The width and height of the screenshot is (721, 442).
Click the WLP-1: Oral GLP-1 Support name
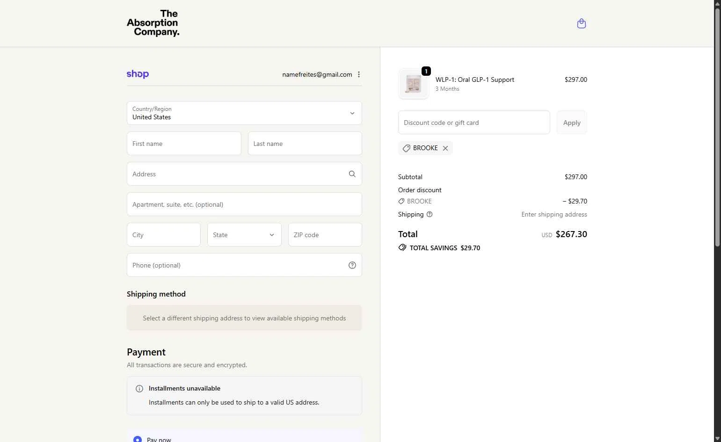coord(475,80)
